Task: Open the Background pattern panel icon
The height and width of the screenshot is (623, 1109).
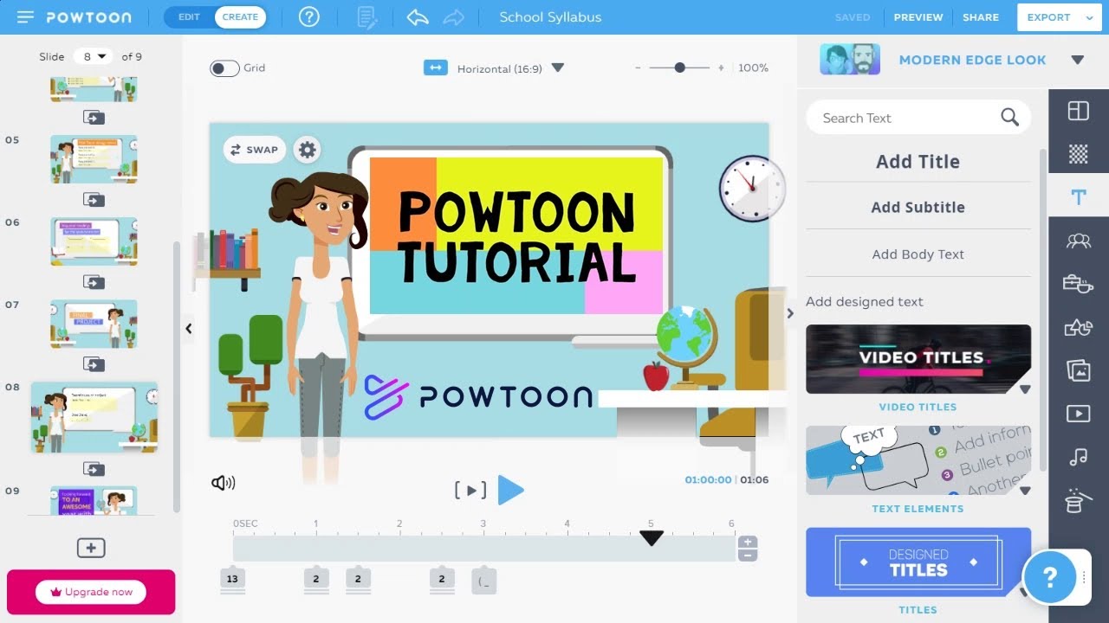Action: pos(1078,154)
